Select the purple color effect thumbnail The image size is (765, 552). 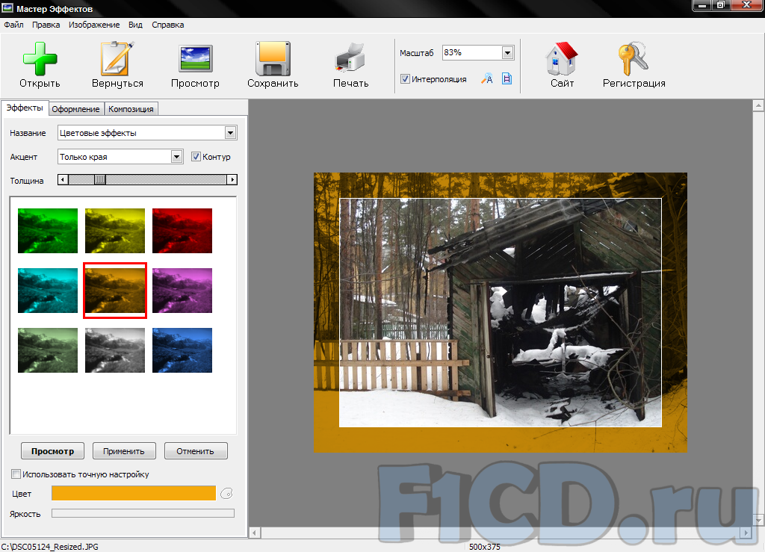182,291
